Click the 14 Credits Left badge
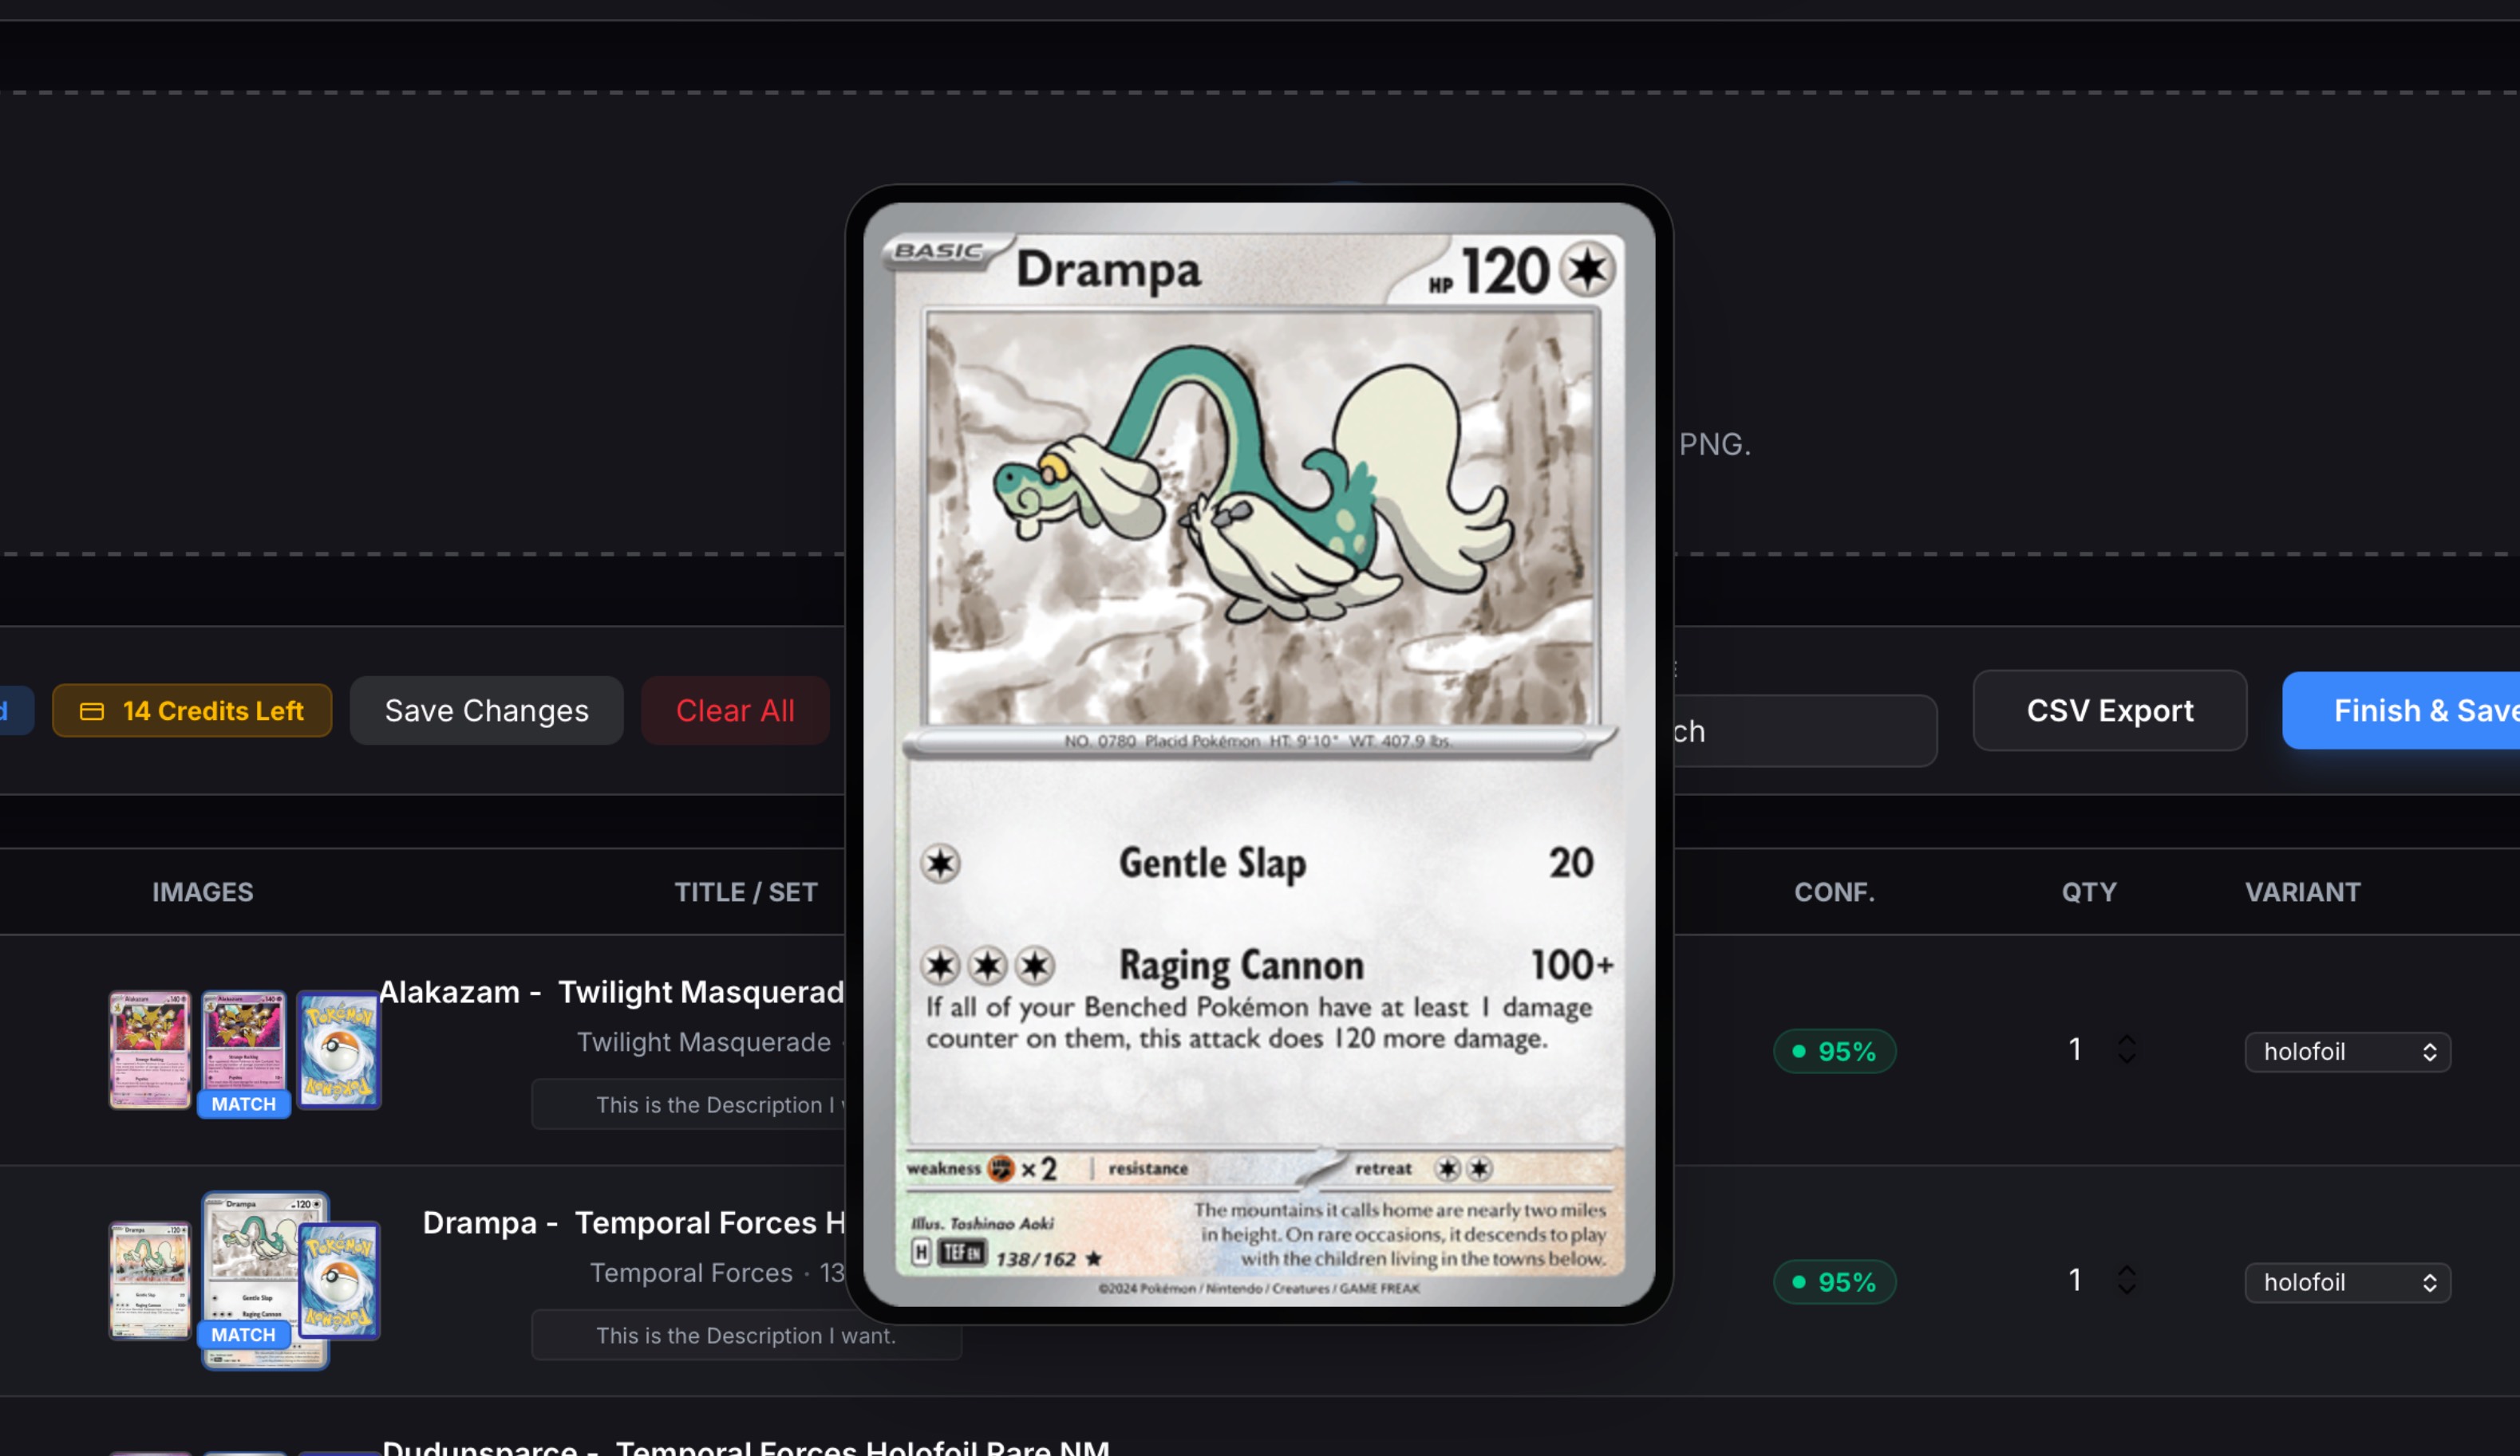 tap(192, 710)
